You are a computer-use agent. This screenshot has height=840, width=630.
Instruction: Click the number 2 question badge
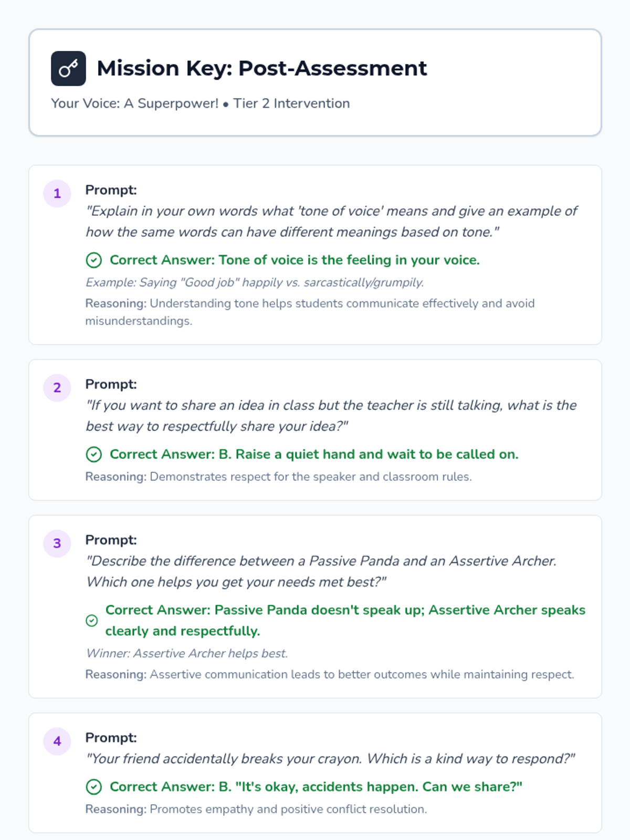tap(57, 388)
